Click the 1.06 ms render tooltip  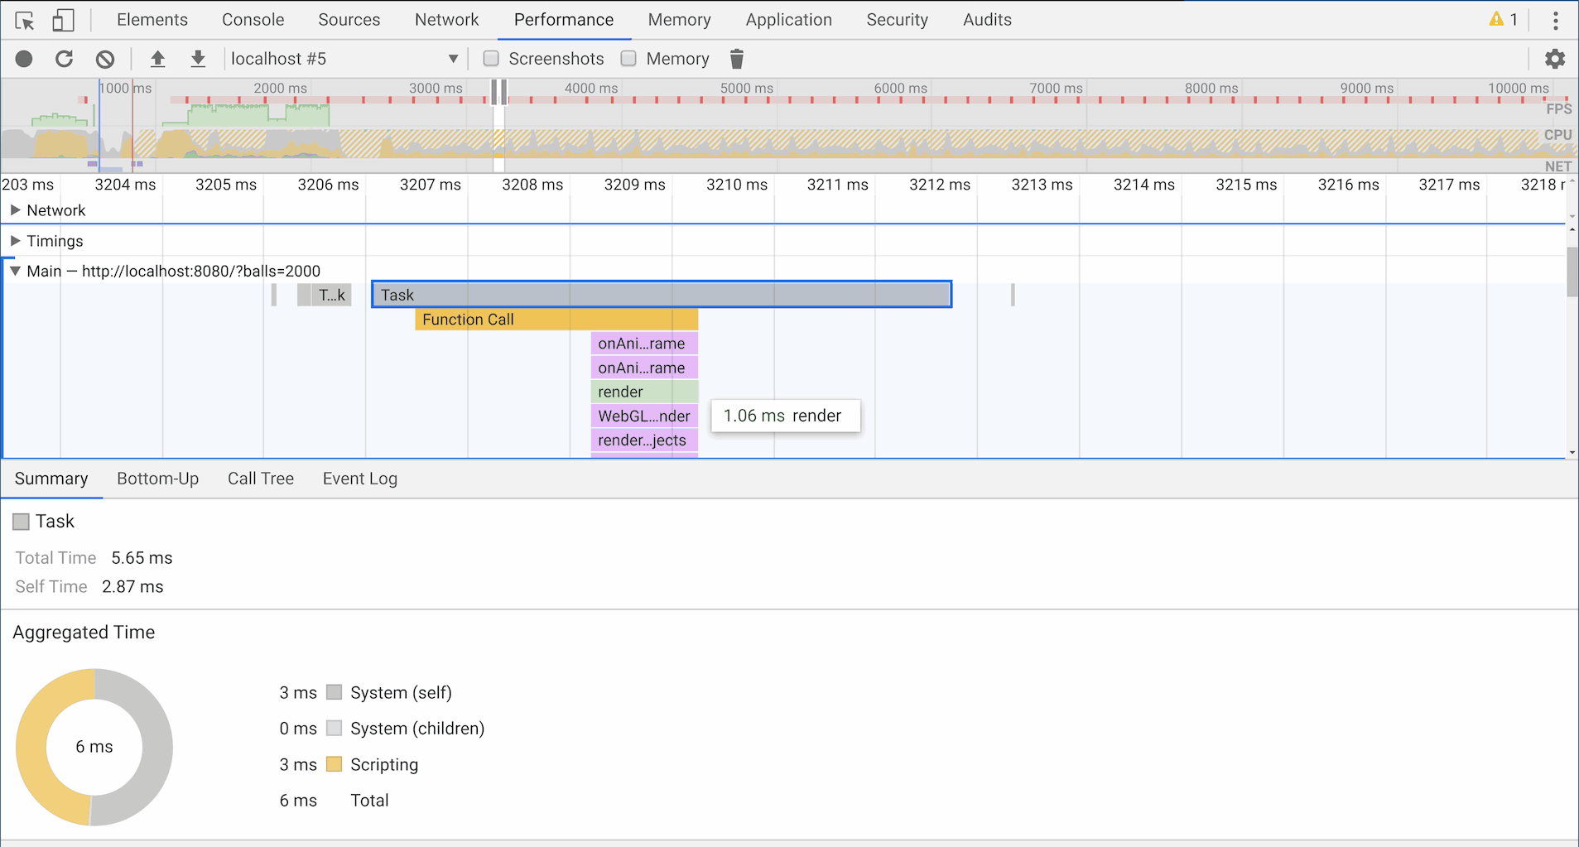click(x=786, y=416)
